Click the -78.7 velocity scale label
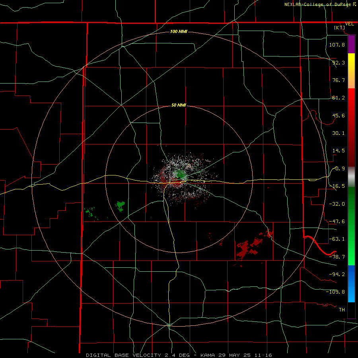This screenshot has width=358, height=358. [337, 257]
